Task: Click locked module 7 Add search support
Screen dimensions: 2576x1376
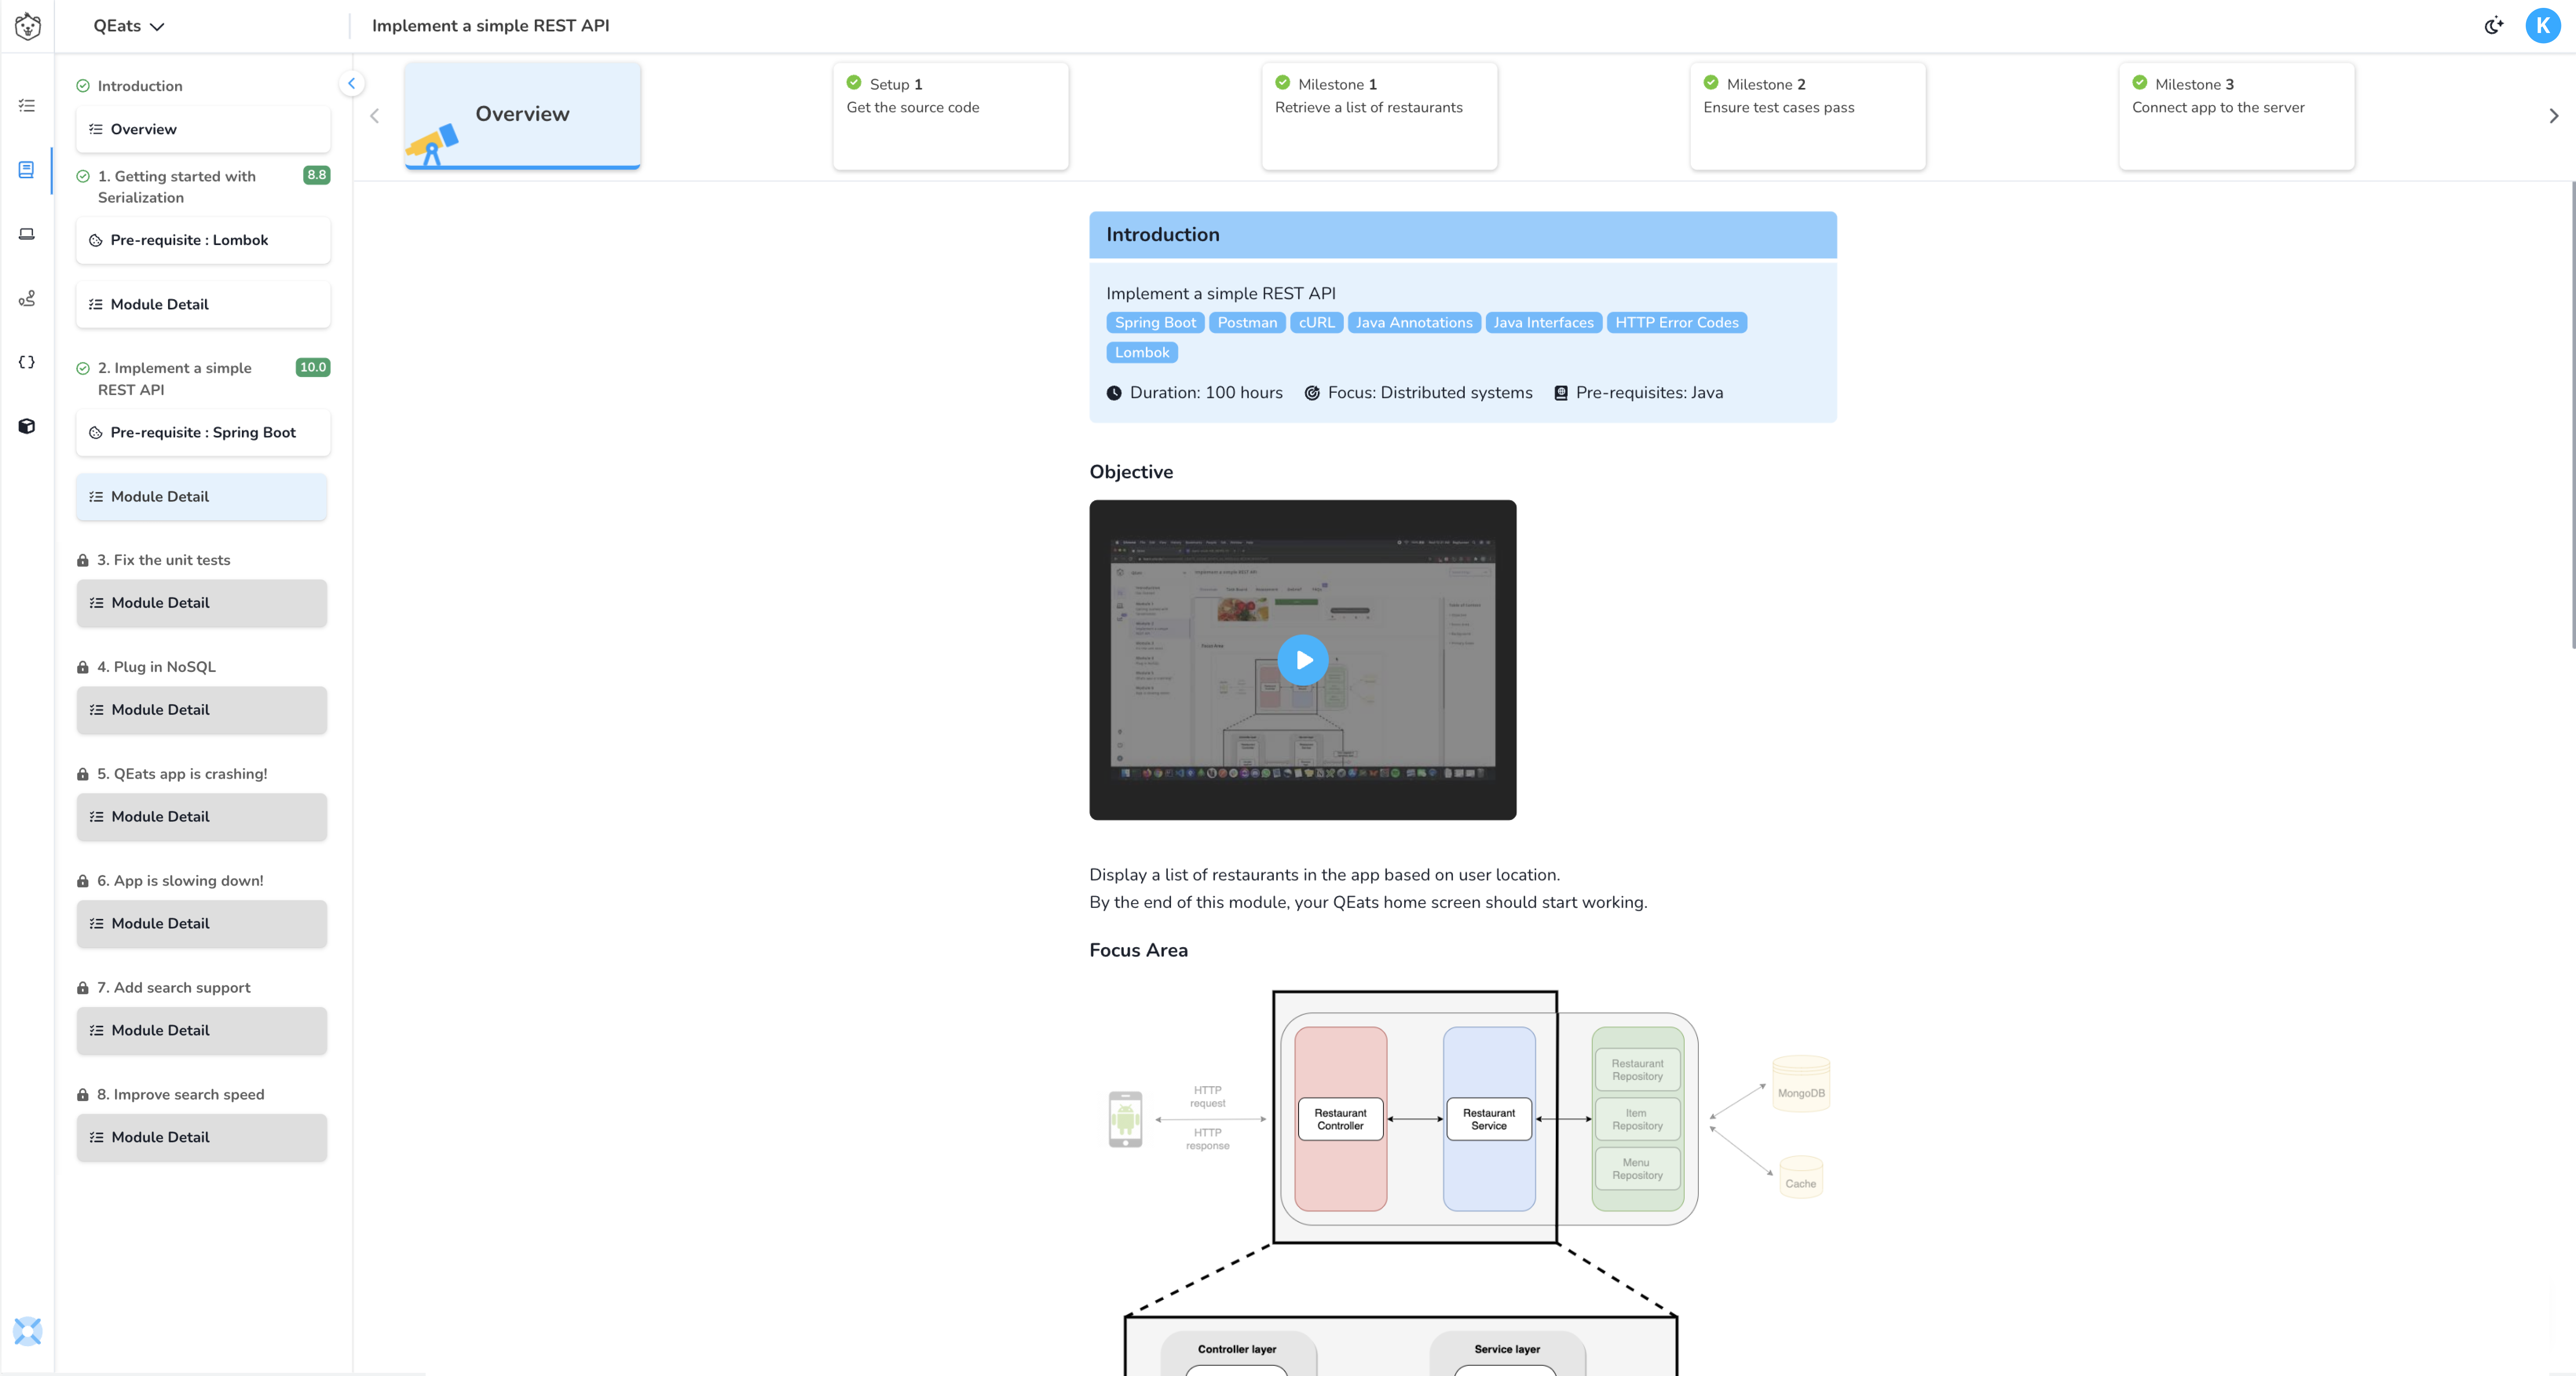Action: click(173, 988)
